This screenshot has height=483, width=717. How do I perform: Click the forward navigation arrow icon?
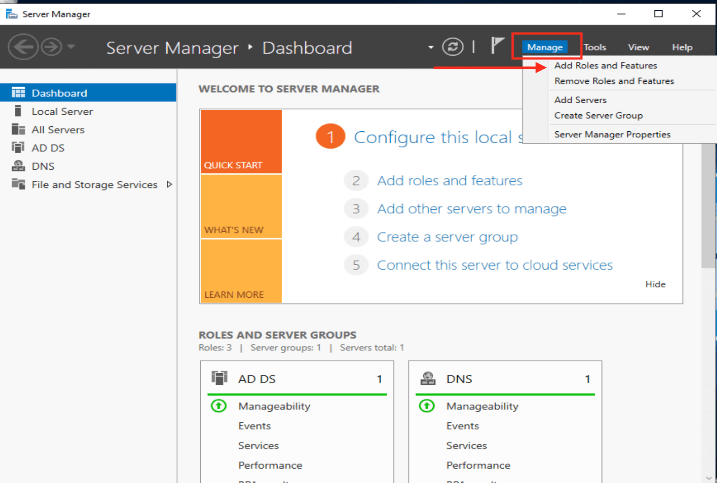pos(52,47)
